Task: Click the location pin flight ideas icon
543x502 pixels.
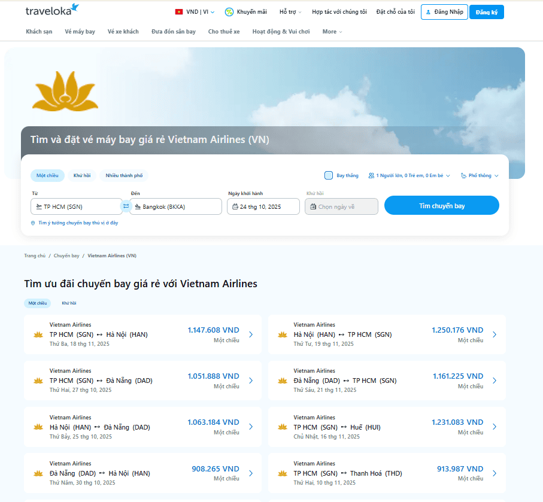Action: tap(33, 223)
